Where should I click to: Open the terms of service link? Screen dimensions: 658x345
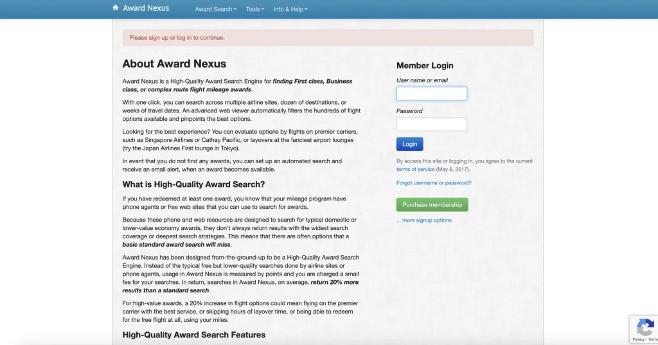416,170
